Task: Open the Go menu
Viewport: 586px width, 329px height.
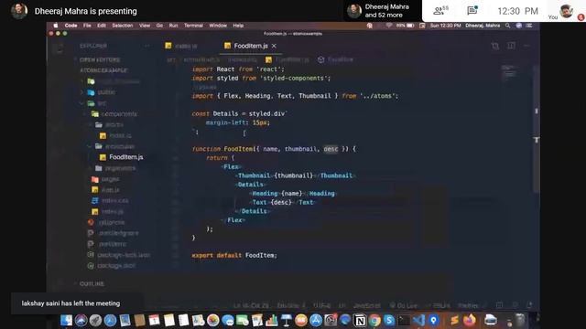Action: click(159, 26)
